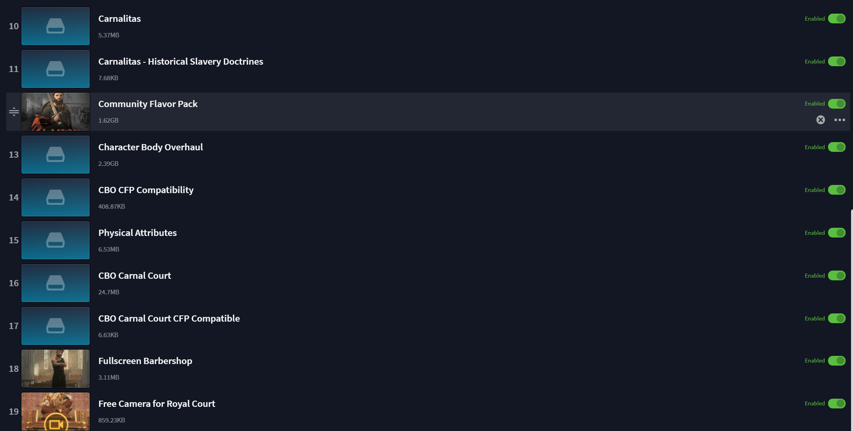Click CBO Carnal Court drive icon
The width and height of the screenshot is (853, 431).
[55, 283]
